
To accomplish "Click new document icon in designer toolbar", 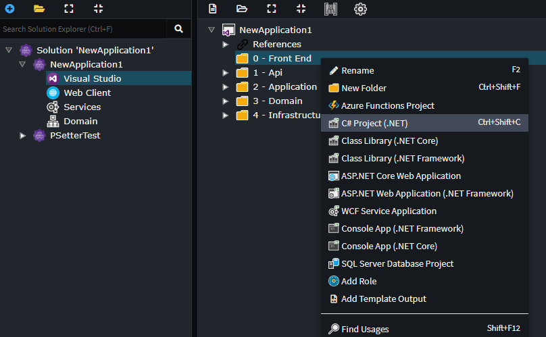I will [x=212, y=9].
